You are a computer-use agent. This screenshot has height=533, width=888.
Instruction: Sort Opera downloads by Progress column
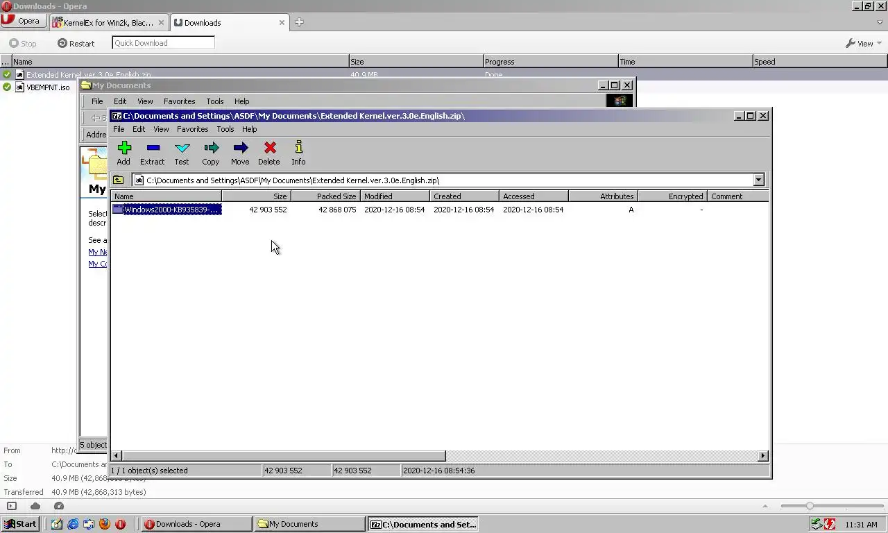550,62
